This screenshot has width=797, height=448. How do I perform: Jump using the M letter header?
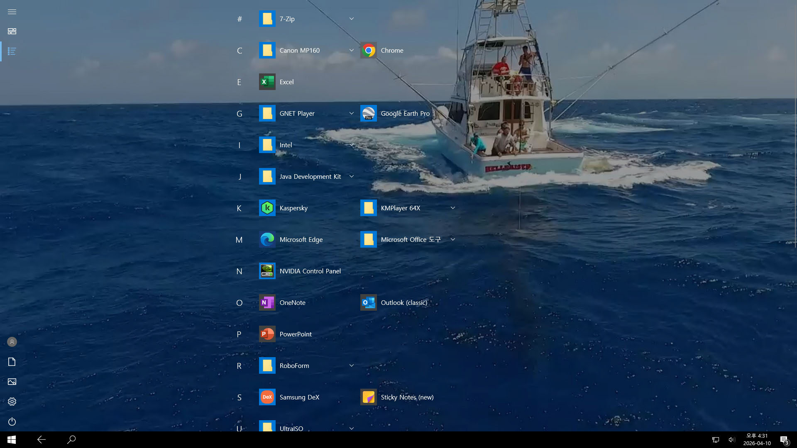239,240
